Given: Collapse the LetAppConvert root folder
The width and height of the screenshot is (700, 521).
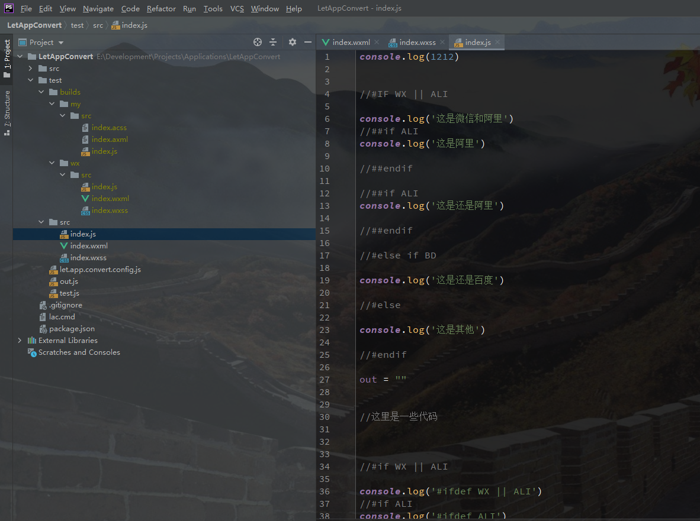Looking at the screenshot, I should point(20,57).
